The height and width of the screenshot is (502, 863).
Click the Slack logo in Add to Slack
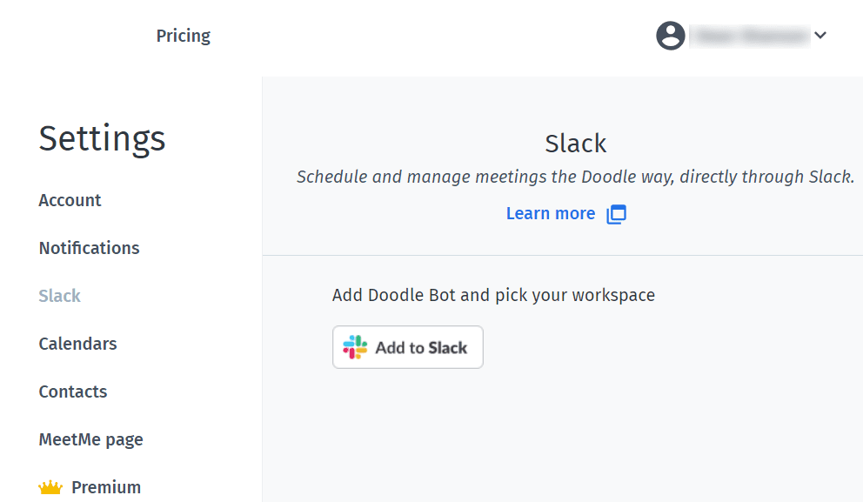click(x=355, y=347)
